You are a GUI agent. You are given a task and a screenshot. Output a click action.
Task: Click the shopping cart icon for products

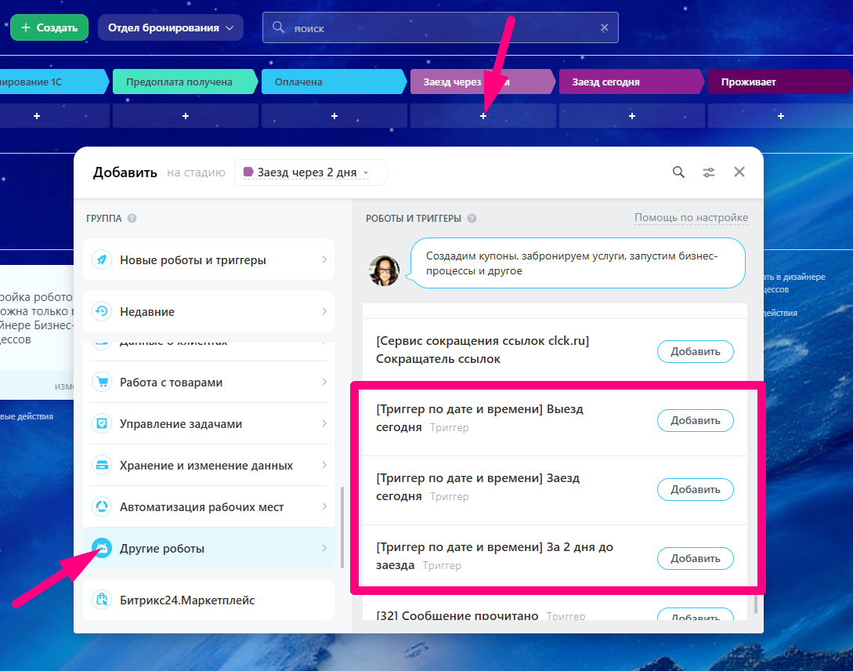(x=102, y=383)
